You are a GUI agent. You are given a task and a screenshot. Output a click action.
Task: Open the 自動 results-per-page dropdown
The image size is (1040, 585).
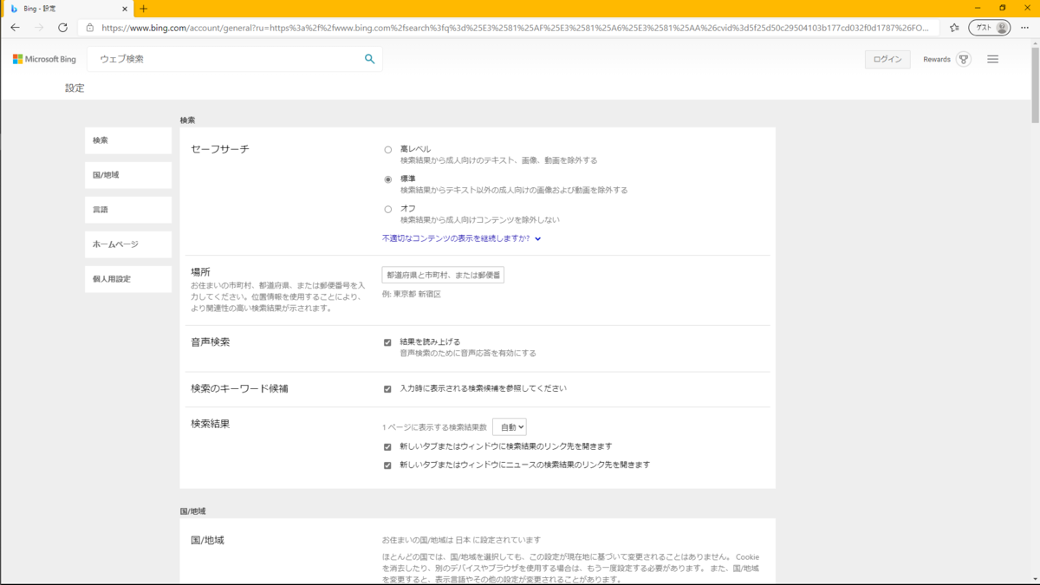pos(510,426)
